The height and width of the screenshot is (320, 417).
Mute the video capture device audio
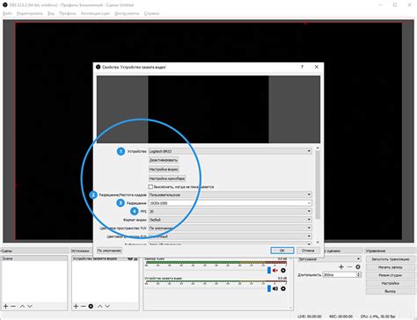coord(275,288)
